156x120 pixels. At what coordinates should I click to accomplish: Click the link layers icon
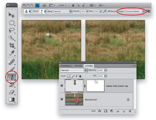coord(93,111)
